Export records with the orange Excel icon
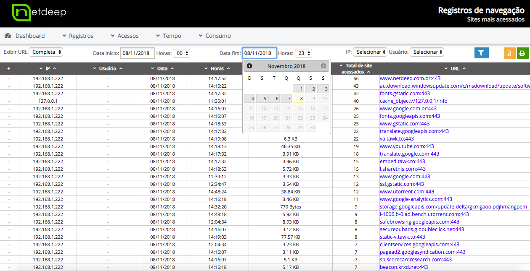 [x=510, y=53]
